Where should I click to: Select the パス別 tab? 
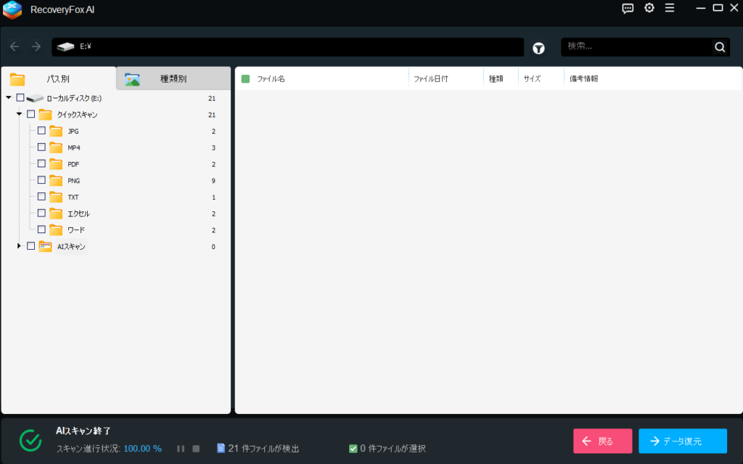pyautogui.click(x=58, y=79)
